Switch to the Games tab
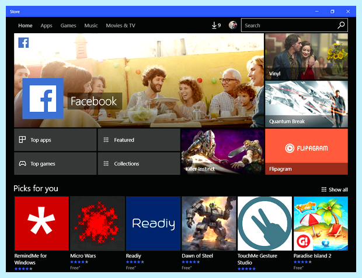This screenshot has width=362, height=278. 68,26
